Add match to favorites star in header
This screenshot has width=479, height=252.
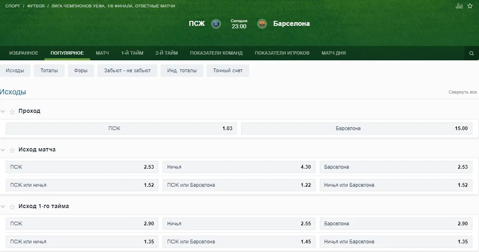(x=470, y=6)
